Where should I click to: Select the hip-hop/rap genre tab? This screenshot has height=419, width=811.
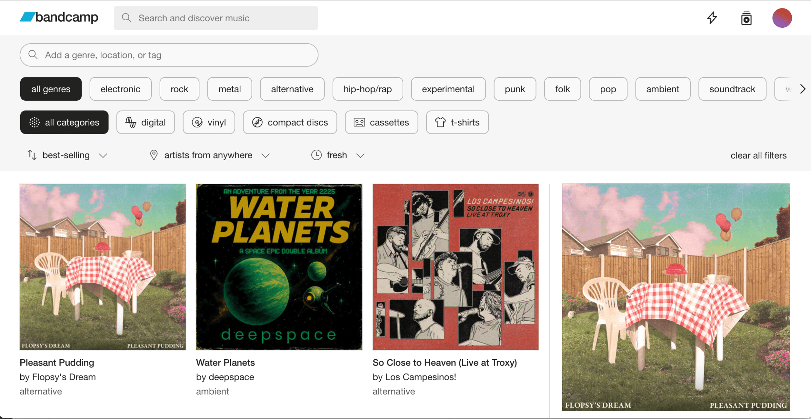[367, 89]
